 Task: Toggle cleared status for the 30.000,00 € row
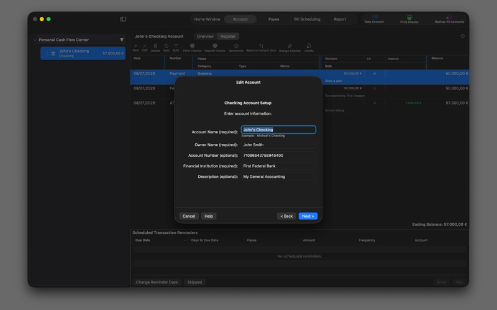[x=375, y=88]
